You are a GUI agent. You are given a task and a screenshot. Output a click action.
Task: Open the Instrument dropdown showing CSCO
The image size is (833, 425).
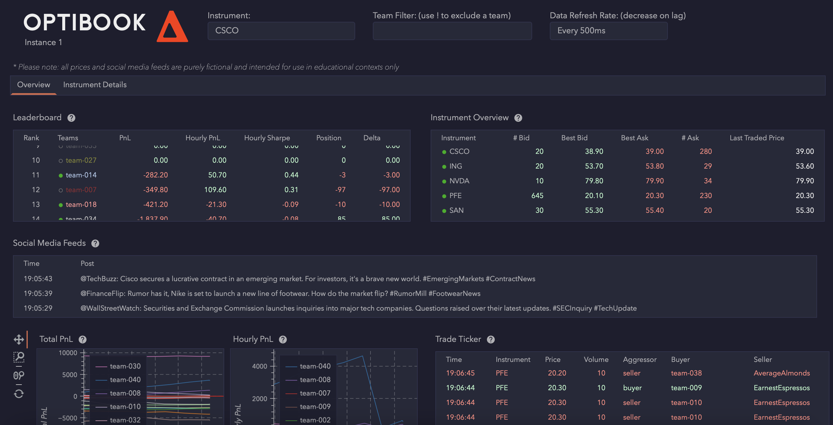tap(281, 31)
